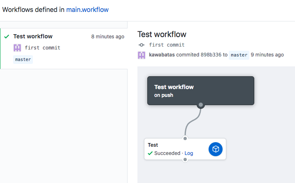
Task: Click the first commit message under the Test workflow heading
Action: tap(167, 45)
